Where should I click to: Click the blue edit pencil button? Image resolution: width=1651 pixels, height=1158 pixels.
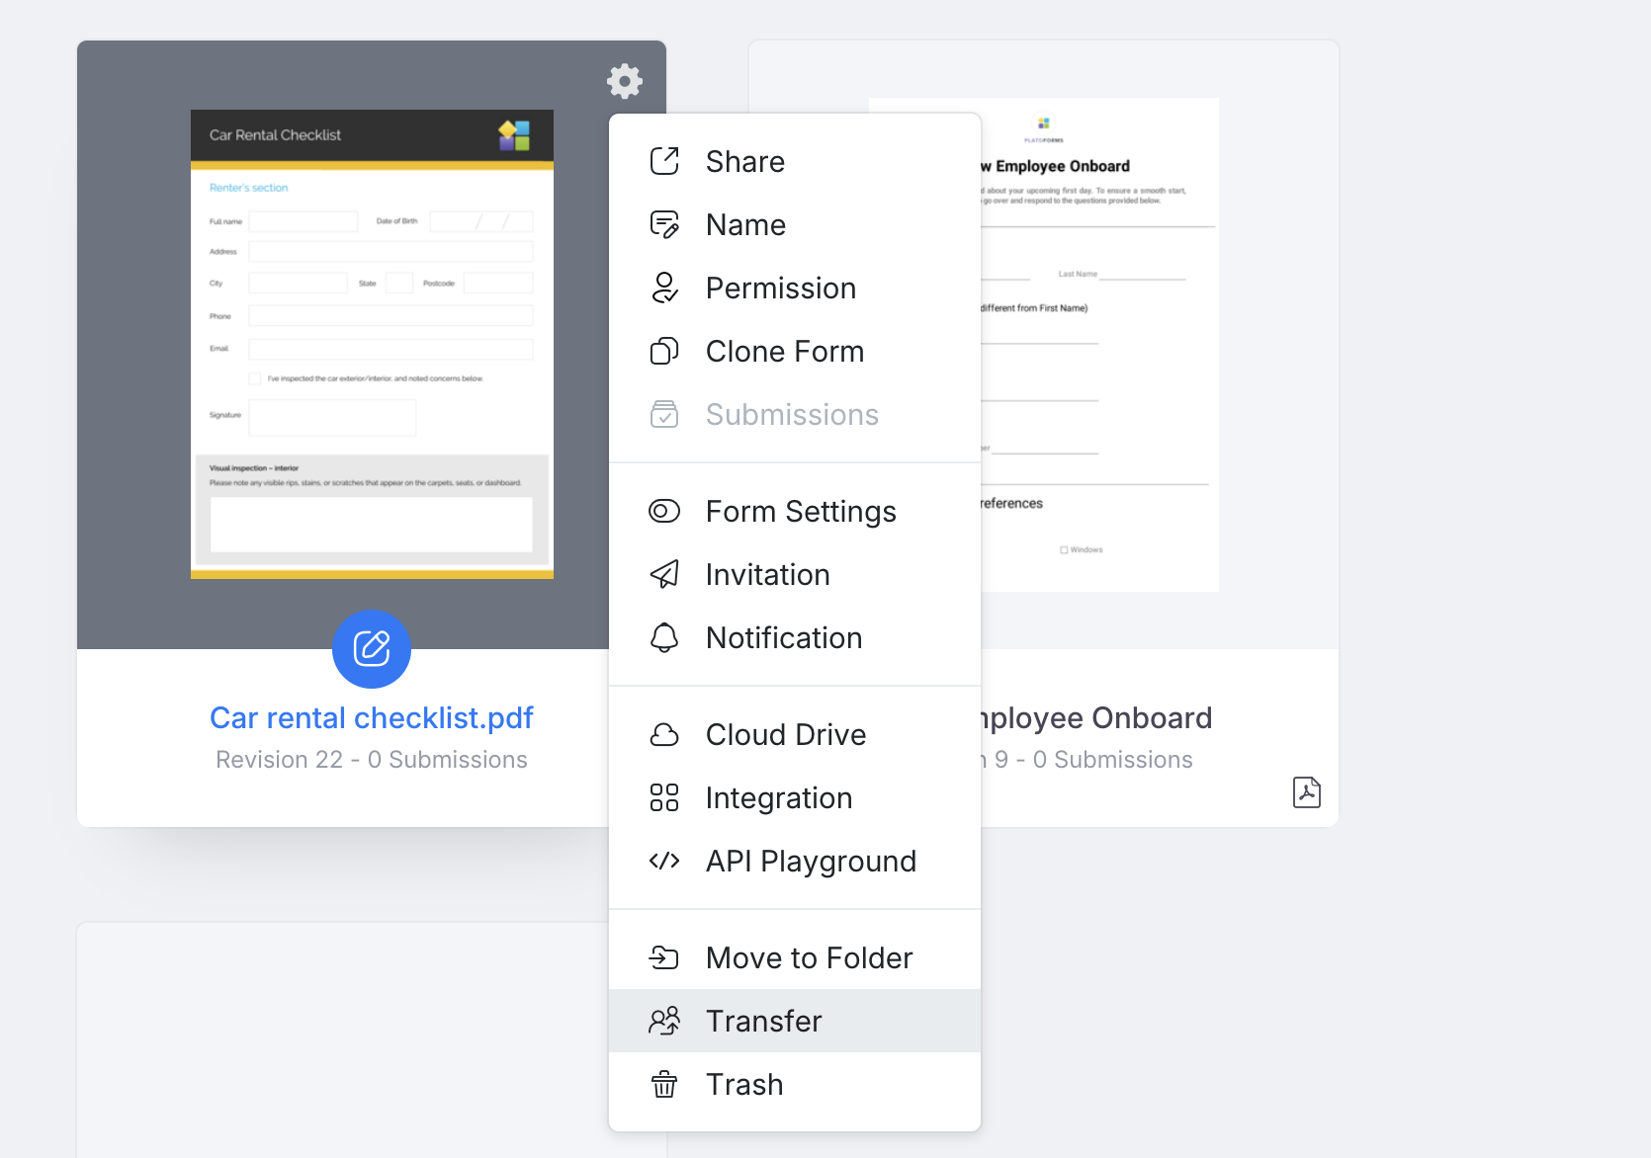tap(372, 648)
